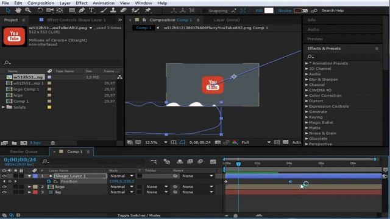This screenshot has height=219, width=390.
Task: Click the white Fill color swatch
Action: click(x=269, y=10)
